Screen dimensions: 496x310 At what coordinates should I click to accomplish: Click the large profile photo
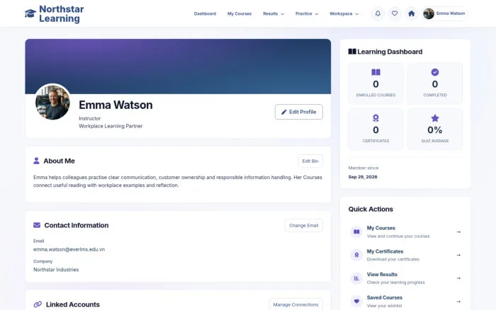[52, 102]
